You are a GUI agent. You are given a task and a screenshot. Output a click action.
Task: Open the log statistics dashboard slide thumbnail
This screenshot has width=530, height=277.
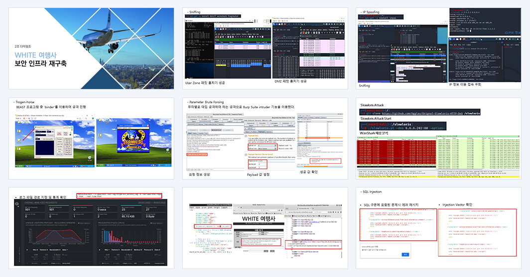[91, 228]
